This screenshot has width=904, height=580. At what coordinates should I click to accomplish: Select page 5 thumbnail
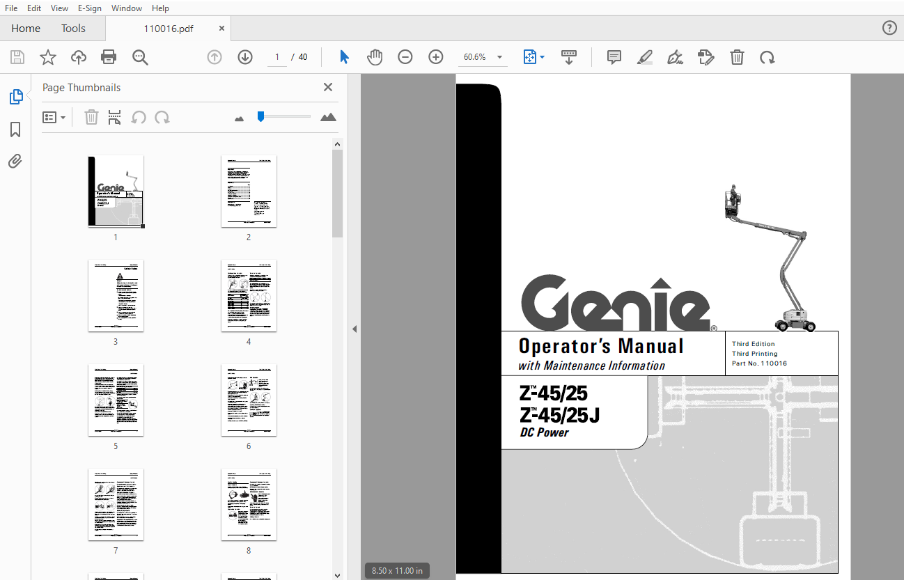pyautogui.click(x=116, y=400)
